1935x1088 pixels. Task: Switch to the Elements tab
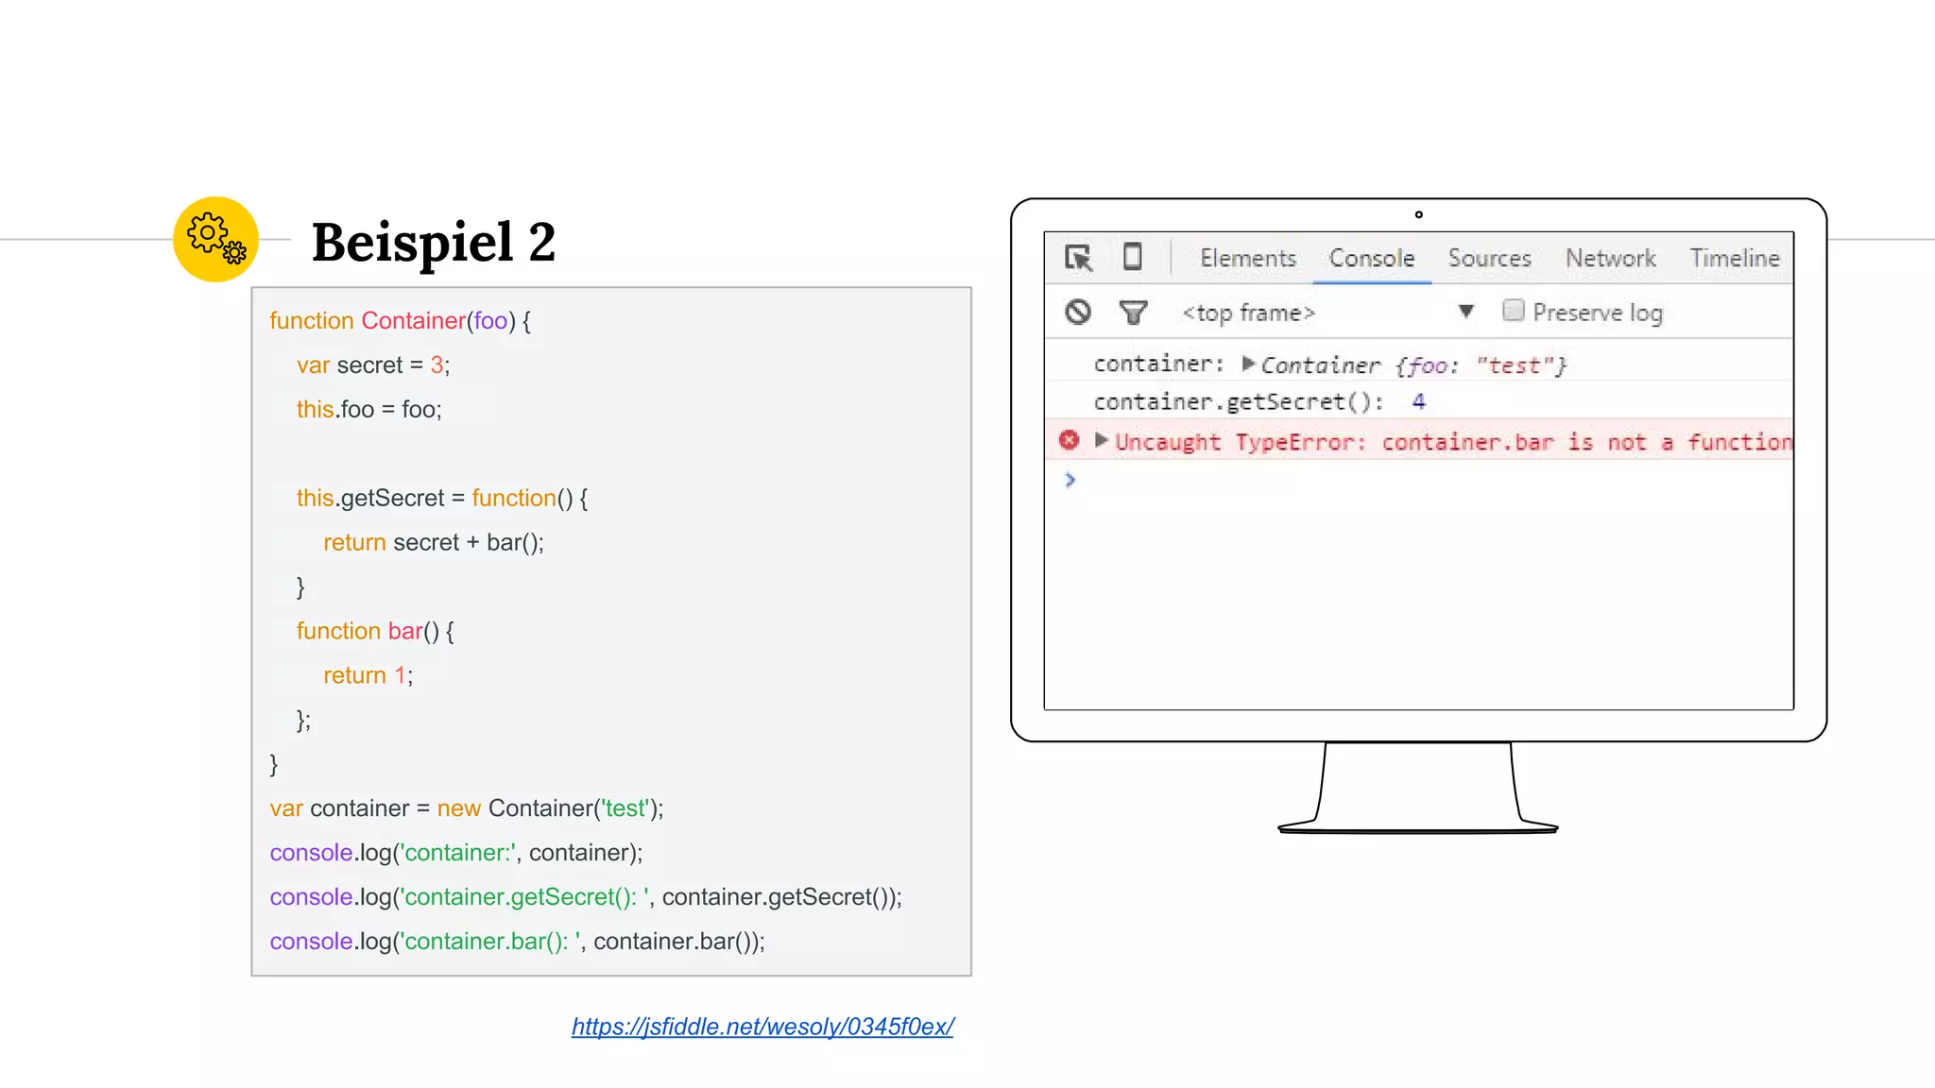coord(1247,258)
